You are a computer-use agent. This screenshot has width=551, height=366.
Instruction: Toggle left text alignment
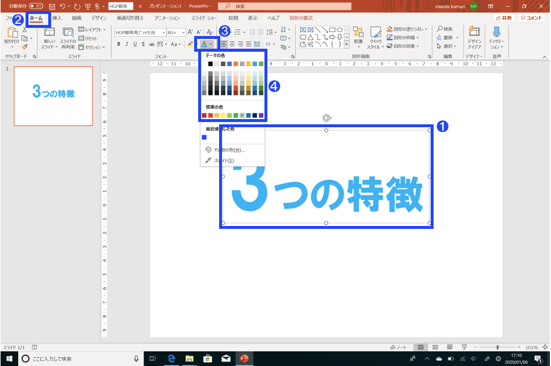coord(224,44)
